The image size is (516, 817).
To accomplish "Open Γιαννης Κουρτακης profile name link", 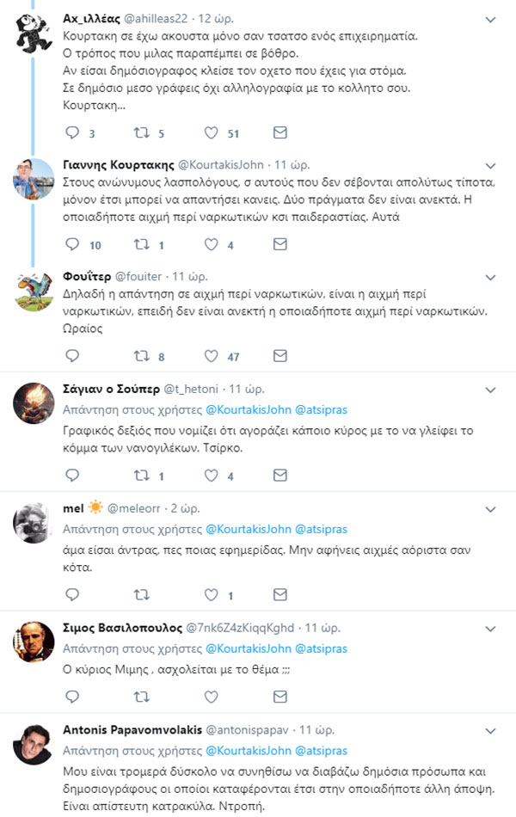I will pos(118,164).
